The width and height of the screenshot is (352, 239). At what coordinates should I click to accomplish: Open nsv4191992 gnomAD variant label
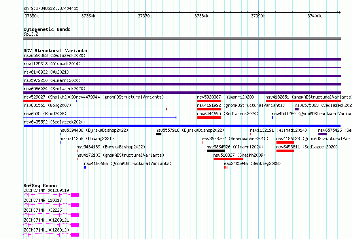(x=241, y=105)
